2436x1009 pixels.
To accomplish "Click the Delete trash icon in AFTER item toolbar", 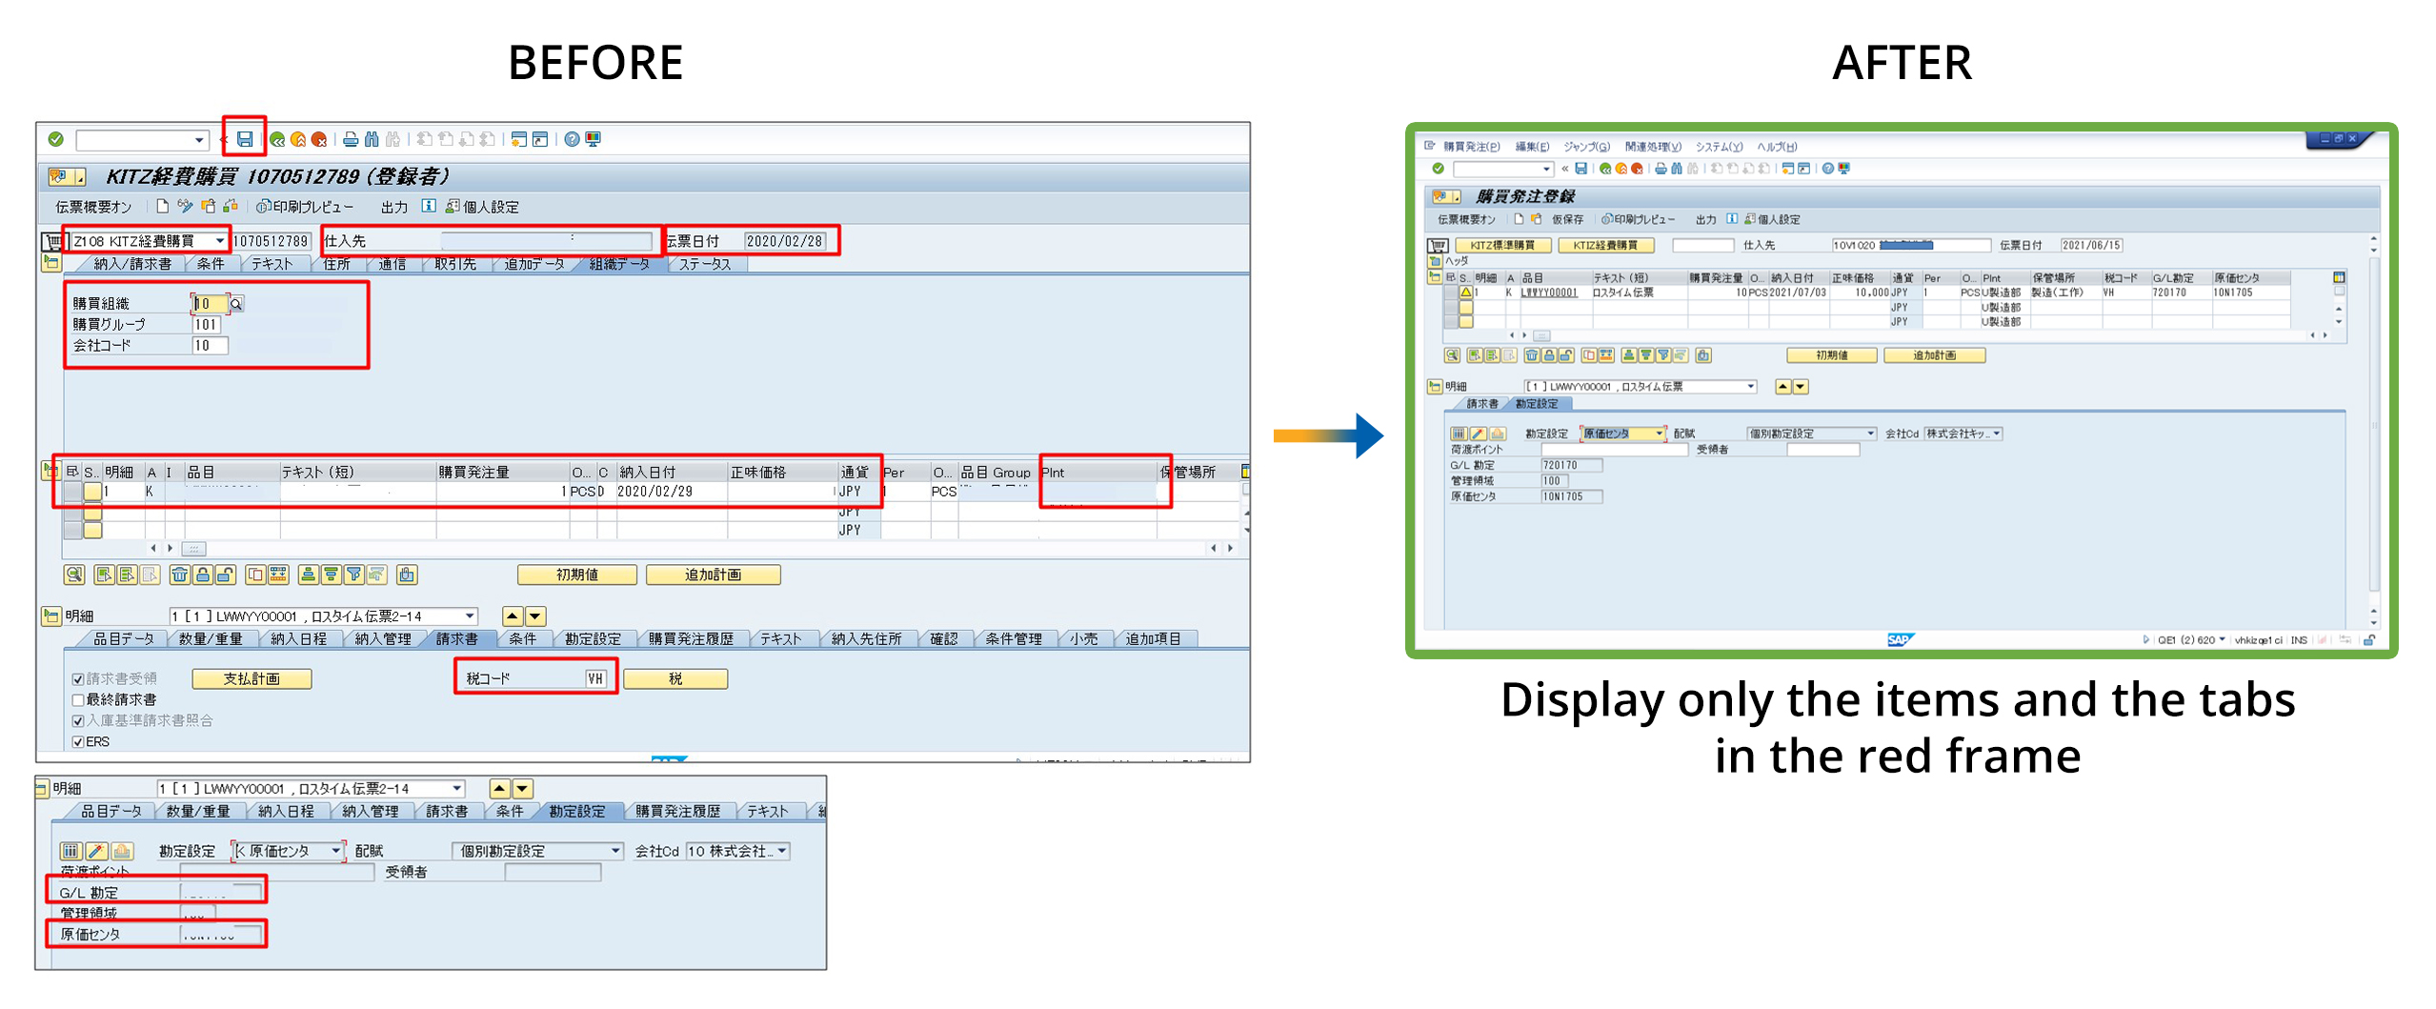I will [1531, 355].
